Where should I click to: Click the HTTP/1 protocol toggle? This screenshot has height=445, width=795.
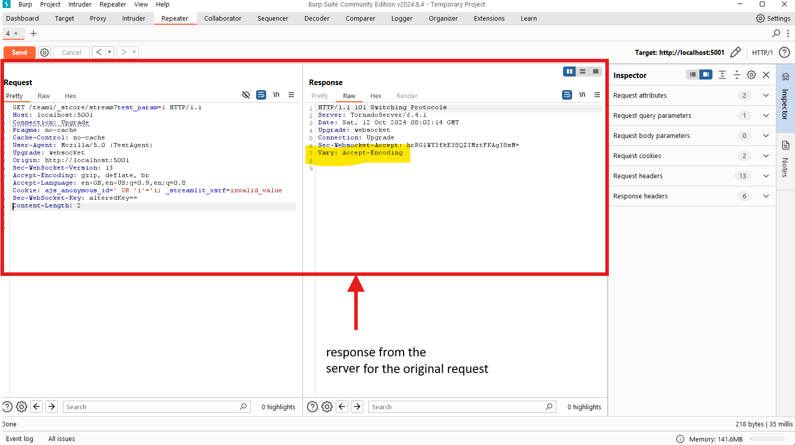(x=762, y=52)
